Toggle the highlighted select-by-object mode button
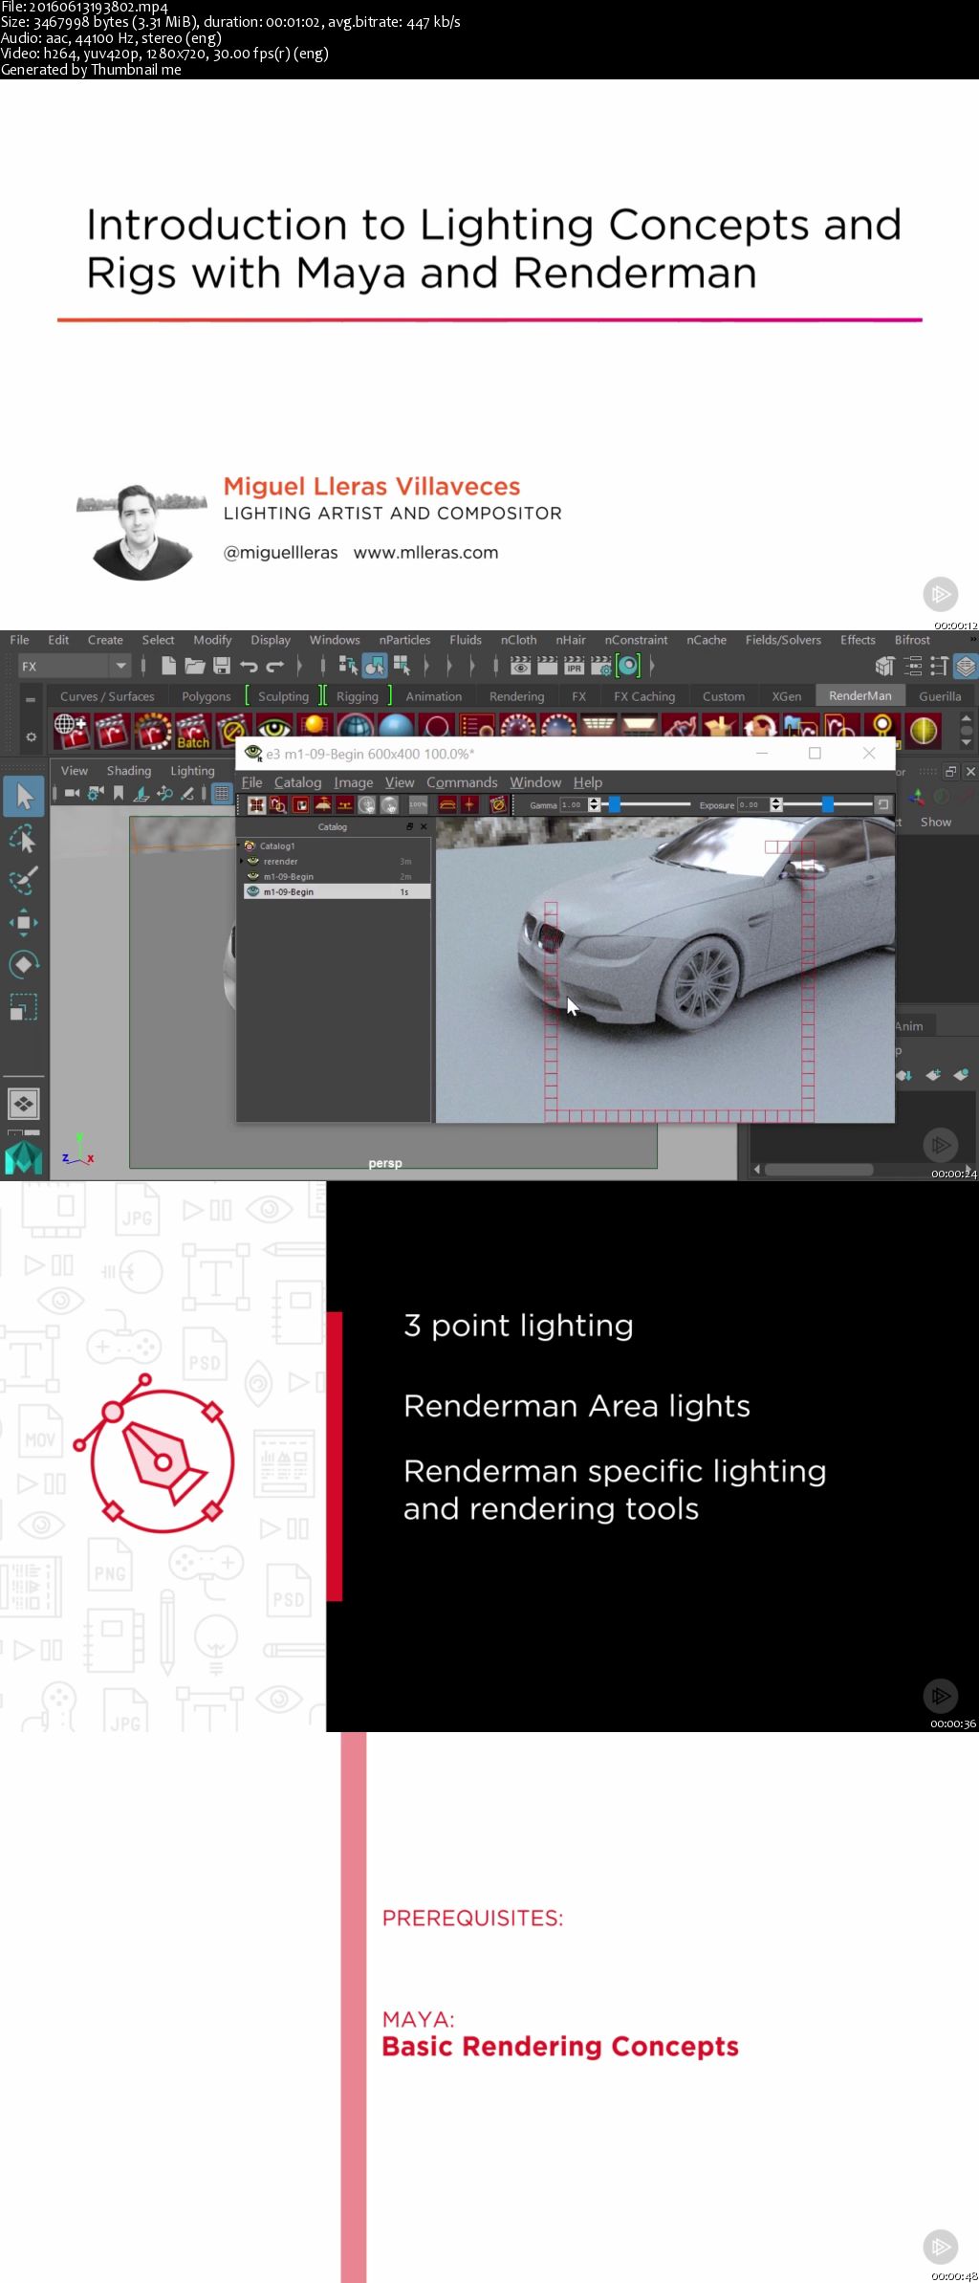Viewport: 979px width, 2283px height. 375,666
